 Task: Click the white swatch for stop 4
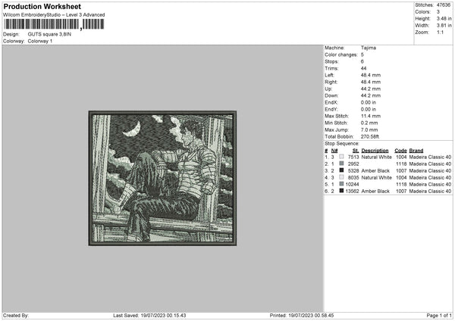pos(341,177)
